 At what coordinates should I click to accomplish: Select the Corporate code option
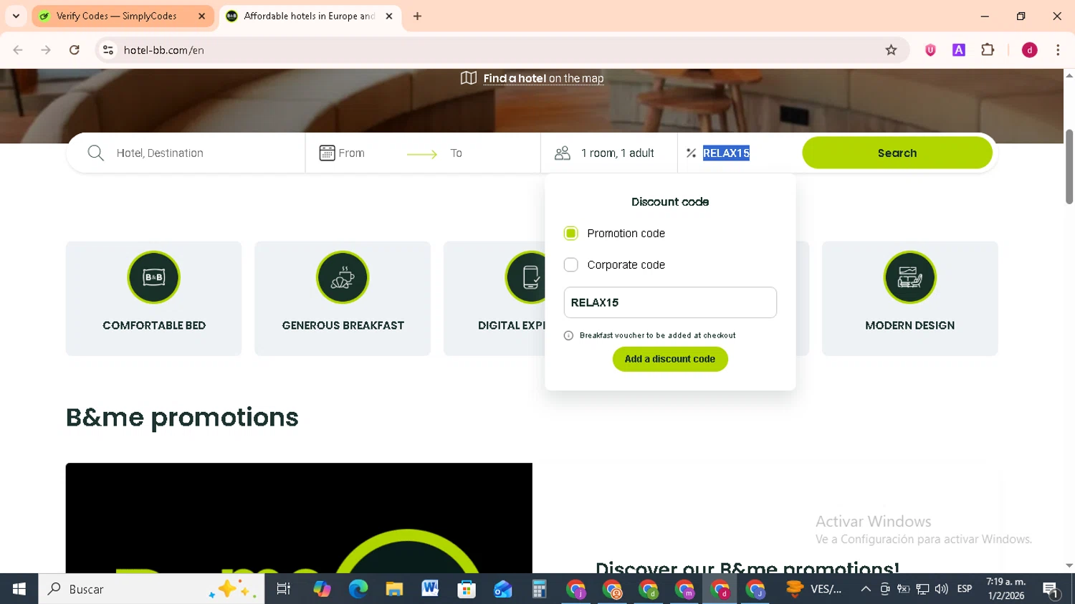point(570,264)
